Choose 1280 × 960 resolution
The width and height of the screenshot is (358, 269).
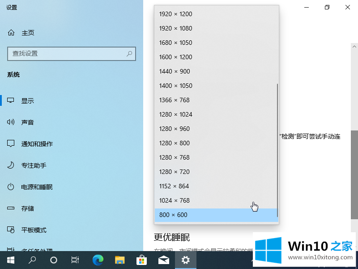216,129
